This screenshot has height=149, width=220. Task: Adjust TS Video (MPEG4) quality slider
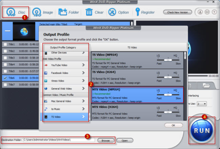pyautogui.click(x=168, y=60)
